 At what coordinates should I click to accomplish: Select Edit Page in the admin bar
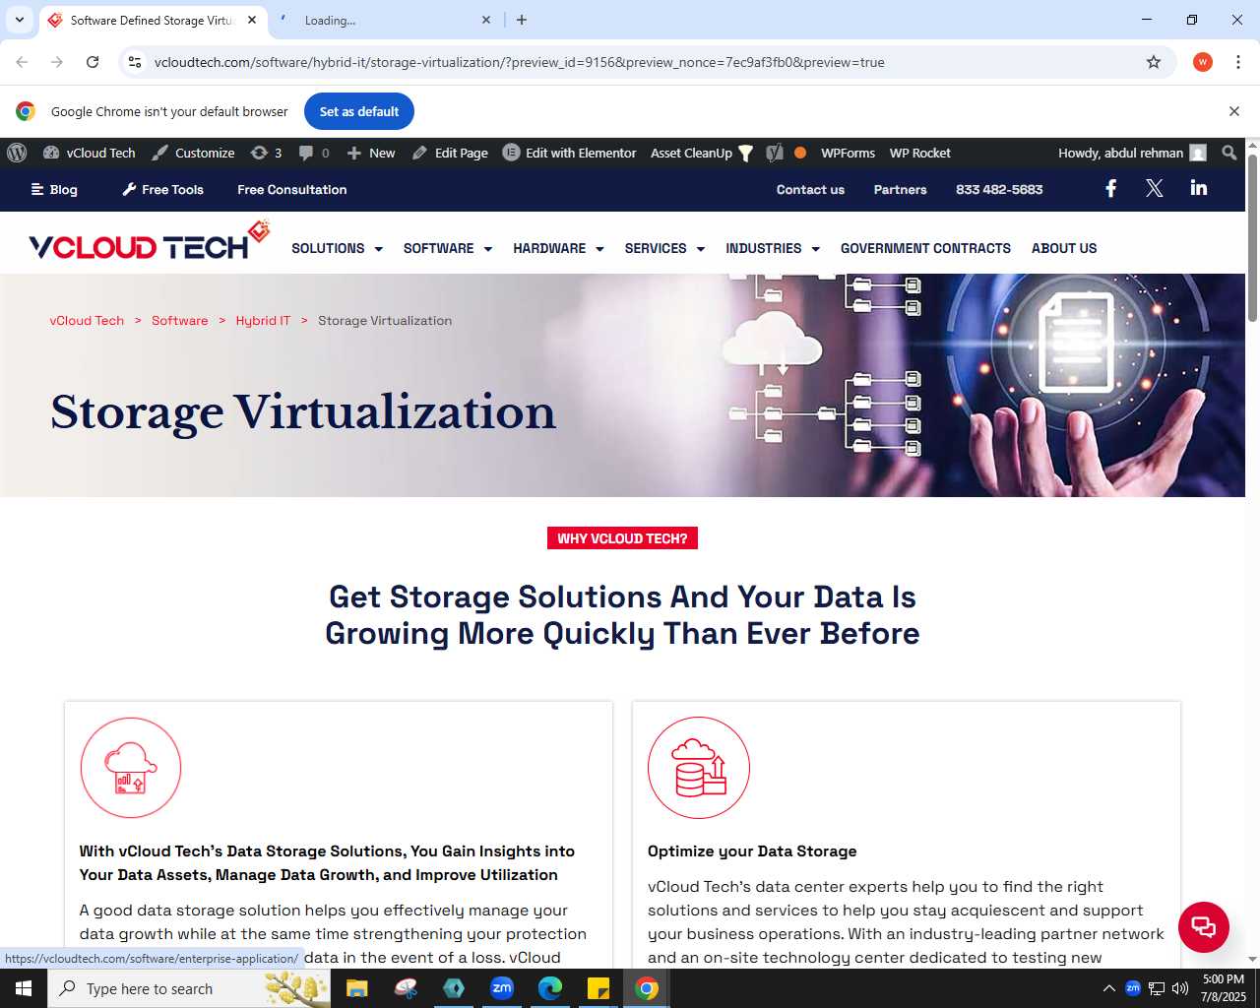point(450,153)
